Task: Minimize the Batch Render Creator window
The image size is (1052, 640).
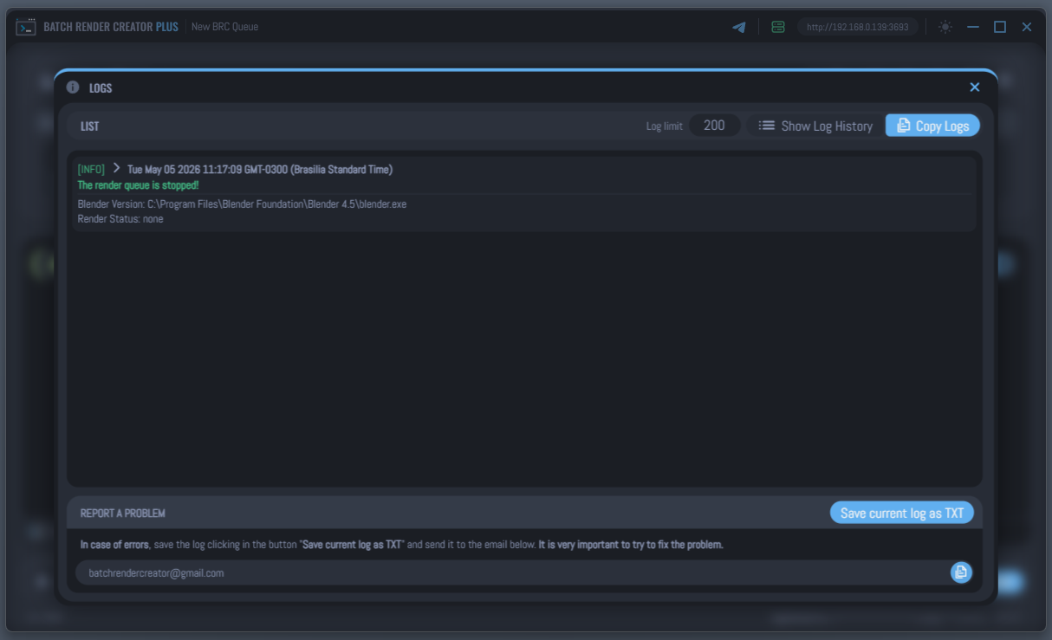Action: (x=973, y=27)
